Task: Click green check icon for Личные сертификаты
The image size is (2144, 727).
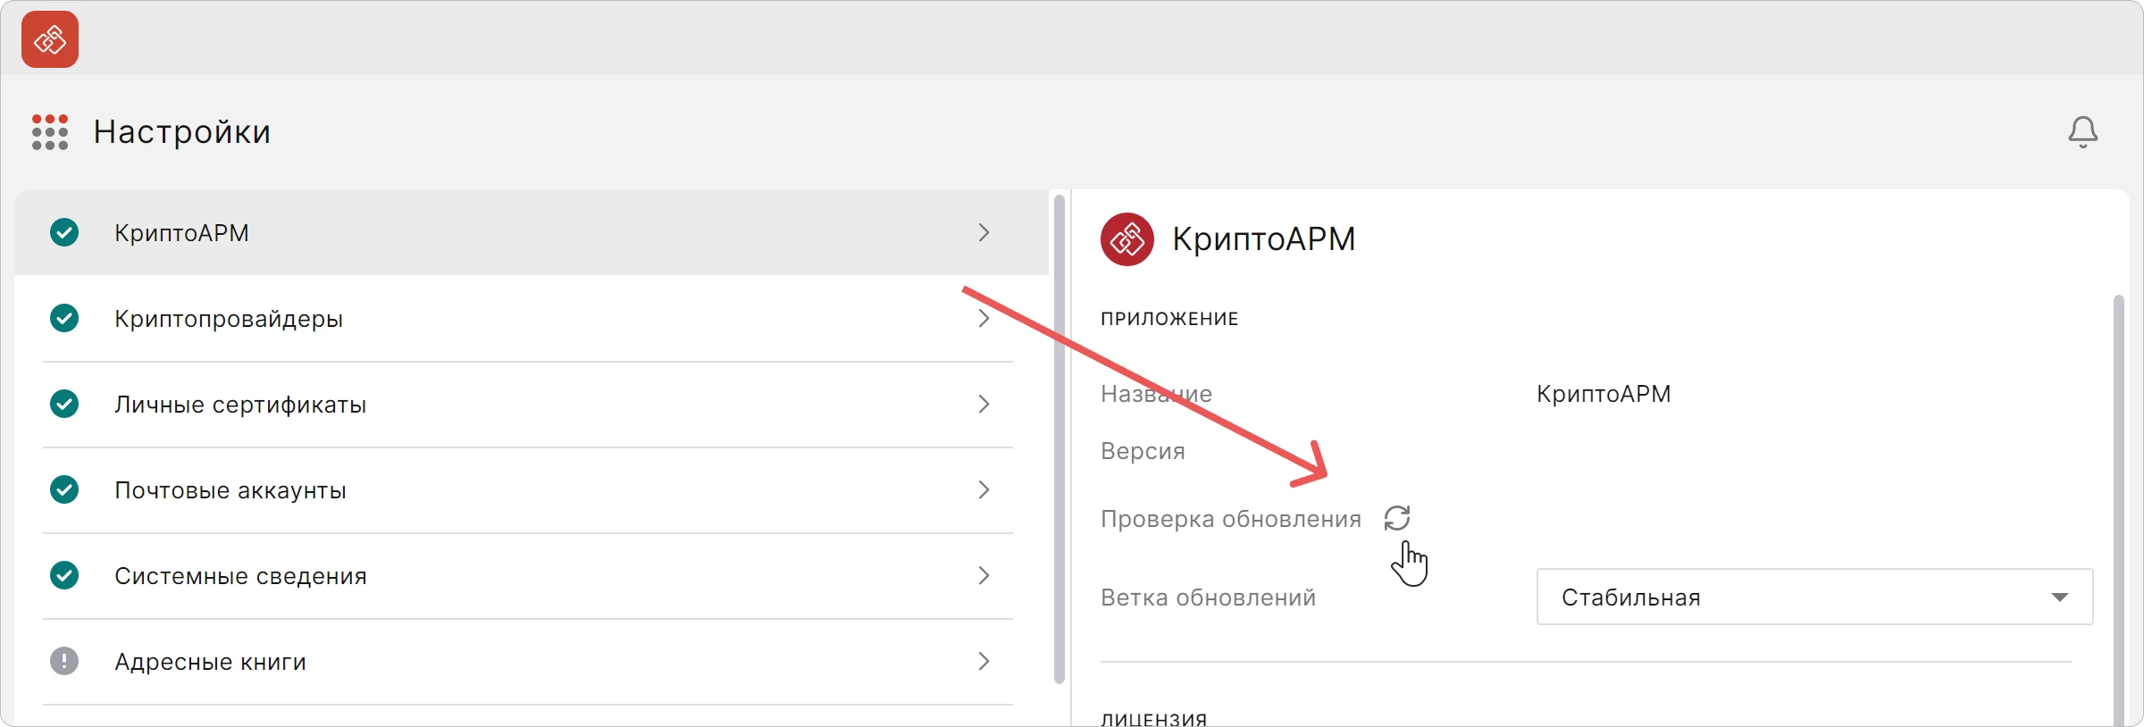Action: (x=64, y=404)
